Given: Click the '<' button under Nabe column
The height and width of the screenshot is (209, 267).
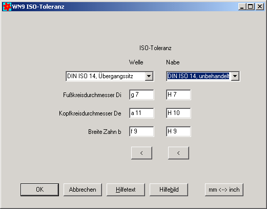Looking at the screenshot, I should point(178,153).
